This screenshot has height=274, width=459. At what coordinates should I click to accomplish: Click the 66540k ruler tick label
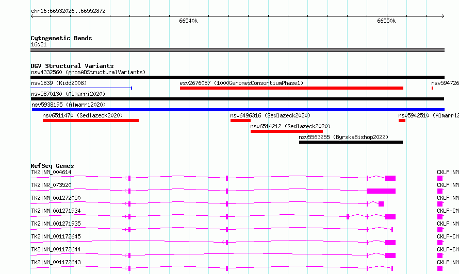pyautogui.click(x=188, y=21)
